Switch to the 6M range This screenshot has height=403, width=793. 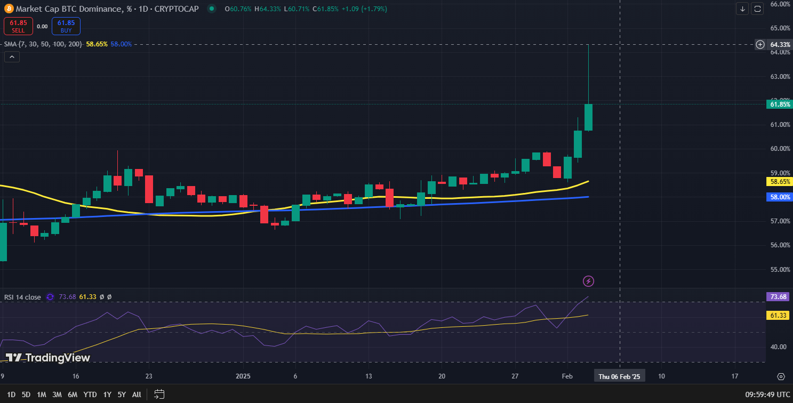click(73, 394)
